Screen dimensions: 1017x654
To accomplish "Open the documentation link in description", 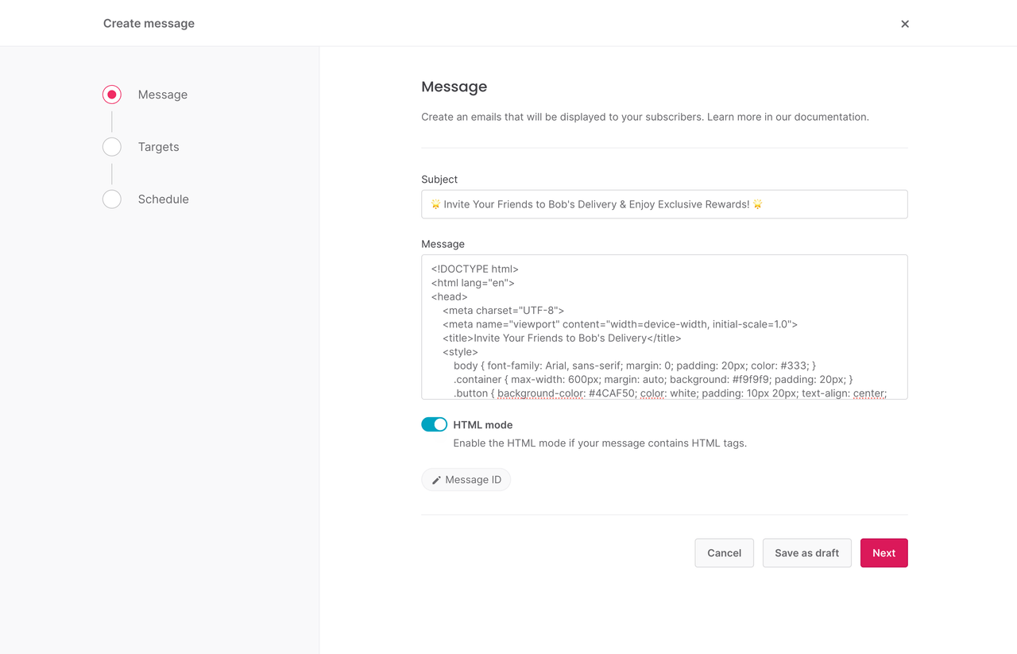I will (x=830, y=117).
